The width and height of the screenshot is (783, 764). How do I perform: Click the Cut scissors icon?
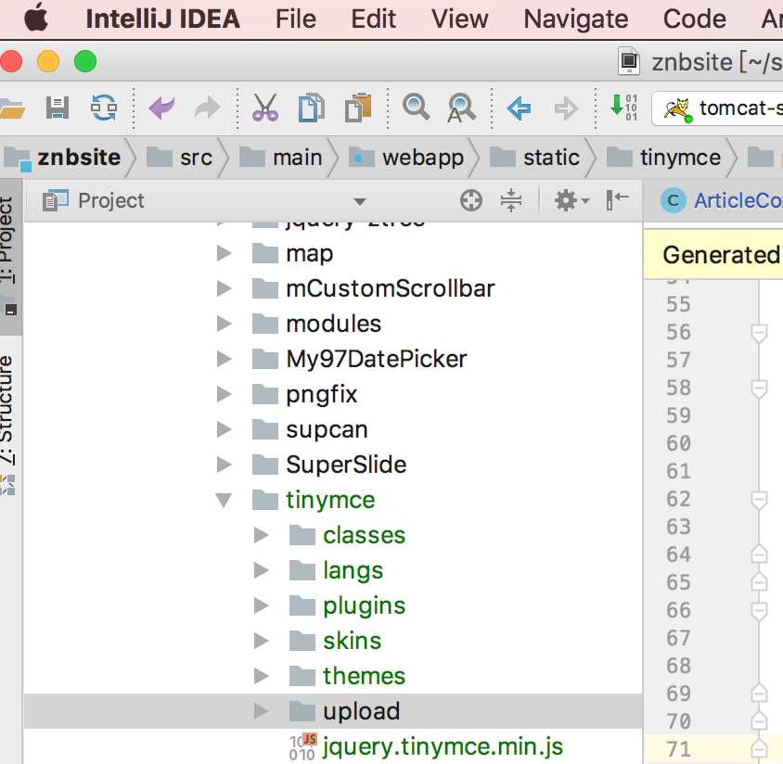(x=265, y=108)
